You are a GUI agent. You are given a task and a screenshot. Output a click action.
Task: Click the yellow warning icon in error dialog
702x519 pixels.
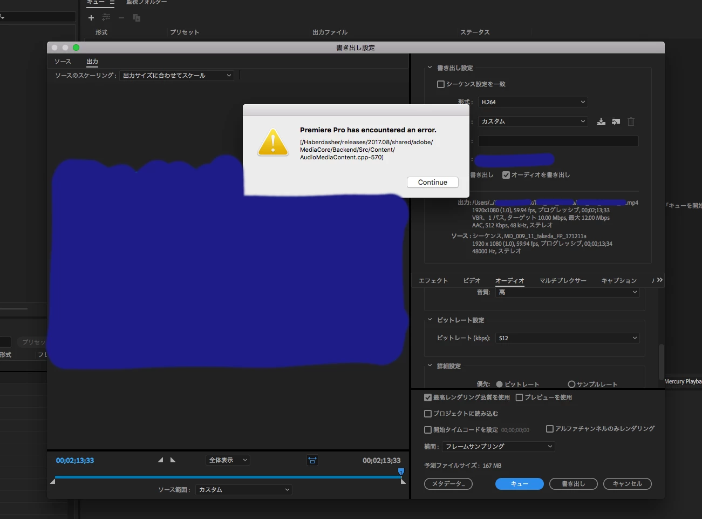(273, 142)
